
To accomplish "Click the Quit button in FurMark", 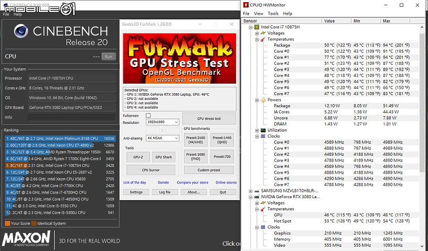I will pyautogui.click(x=223, y=192).
